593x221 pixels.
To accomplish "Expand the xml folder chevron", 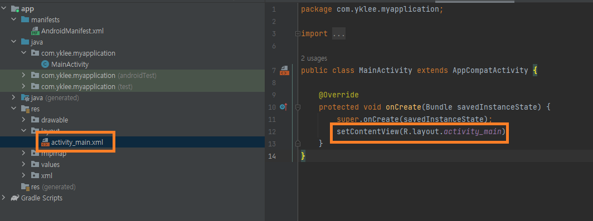I will point(23,176).
